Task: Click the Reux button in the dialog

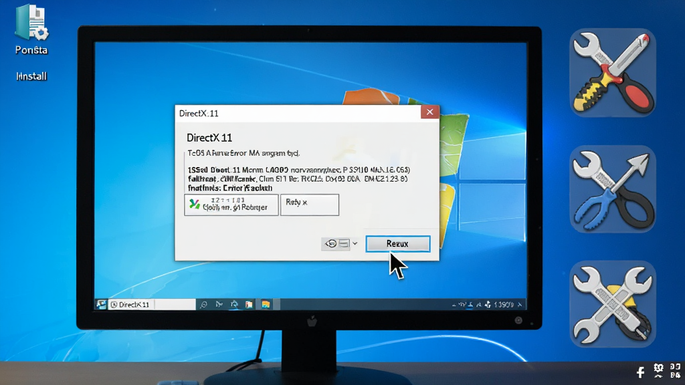Action: [397, 244]
